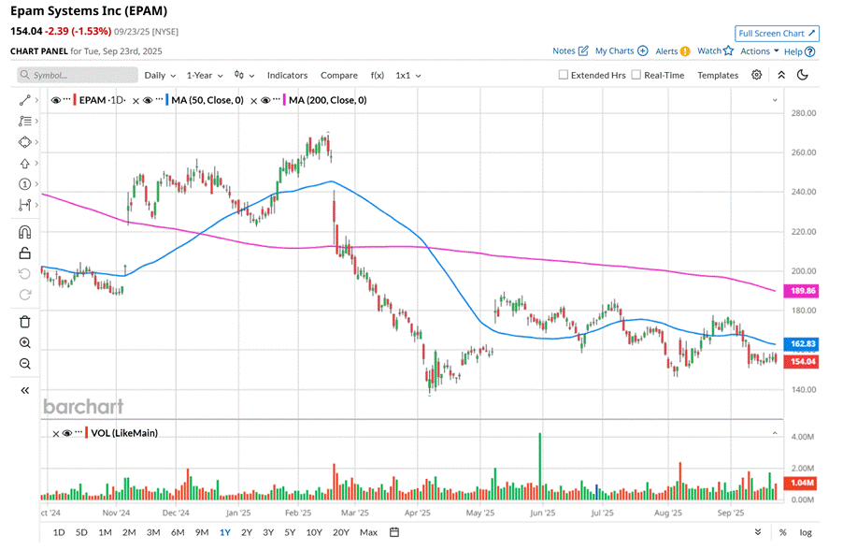This screenshot has width=843, height=550.
Task: Expand the bottom panel with the double-down arrows
Action: click(x=758, y=532)
